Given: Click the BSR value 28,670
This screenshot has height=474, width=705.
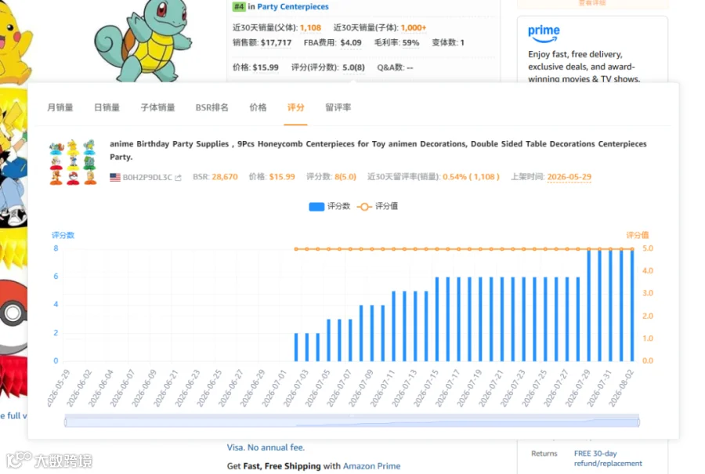Looking at the screenshot, I should coord(224,177).
